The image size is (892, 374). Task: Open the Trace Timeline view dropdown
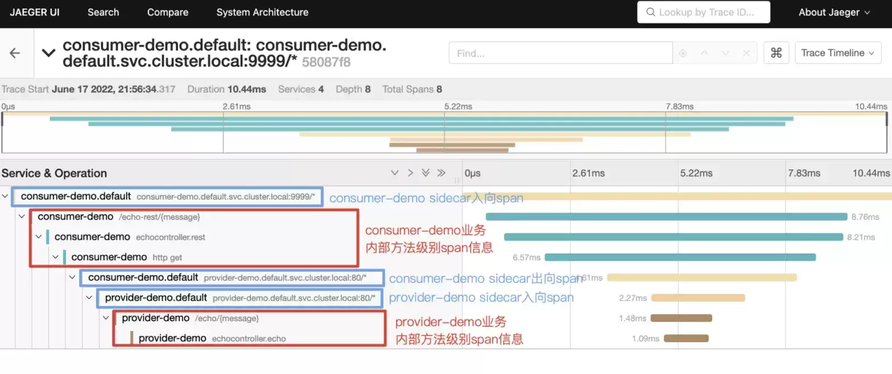click(x=838, y=53)
